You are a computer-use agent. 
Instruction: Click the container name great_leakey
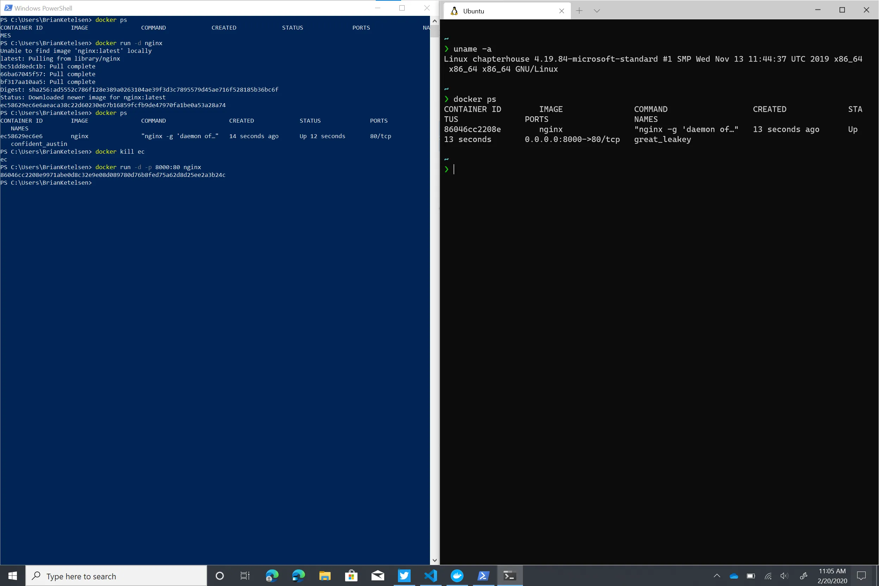[x=662, y=140]
